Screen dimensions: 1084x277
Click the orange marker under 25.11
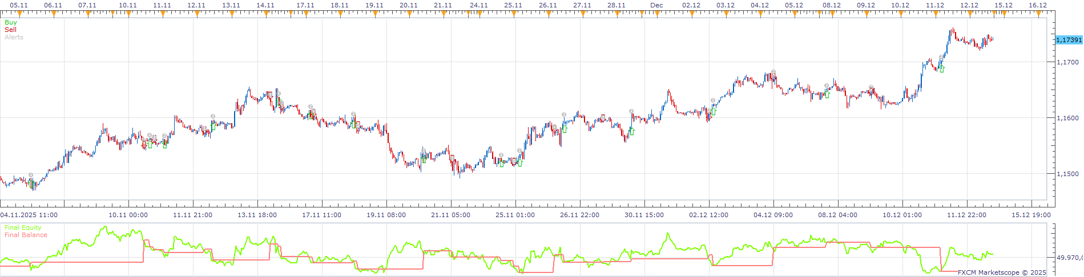tap(514, 14)
